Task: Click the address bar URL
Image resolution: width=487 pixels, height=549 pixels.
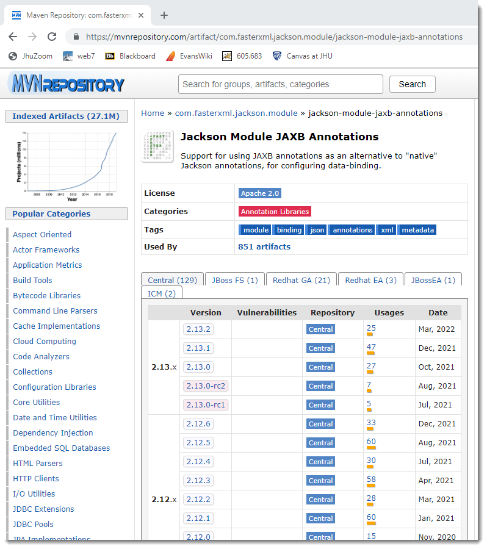Action: (275, 37)
